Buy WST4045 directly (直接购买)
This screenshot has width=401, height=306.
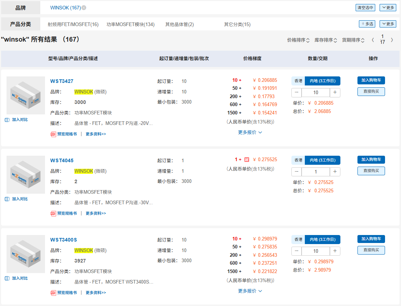(371, 171)
